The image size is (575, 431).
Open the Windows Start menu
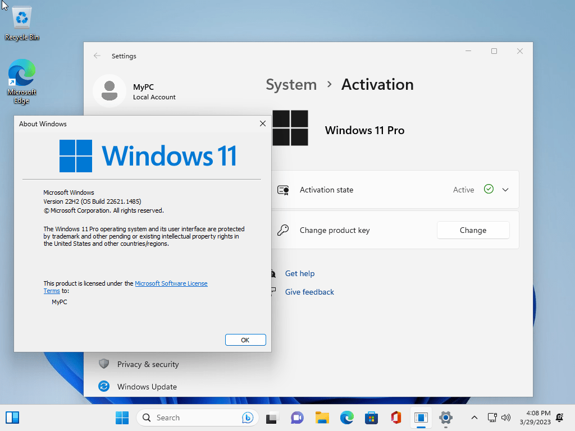point(122,418)
